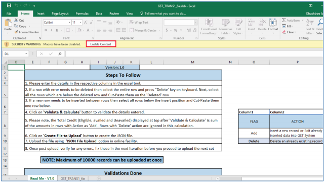Increase font size icon
The image size is (325, 182).
pyautogui.click(x=86, y=22)
